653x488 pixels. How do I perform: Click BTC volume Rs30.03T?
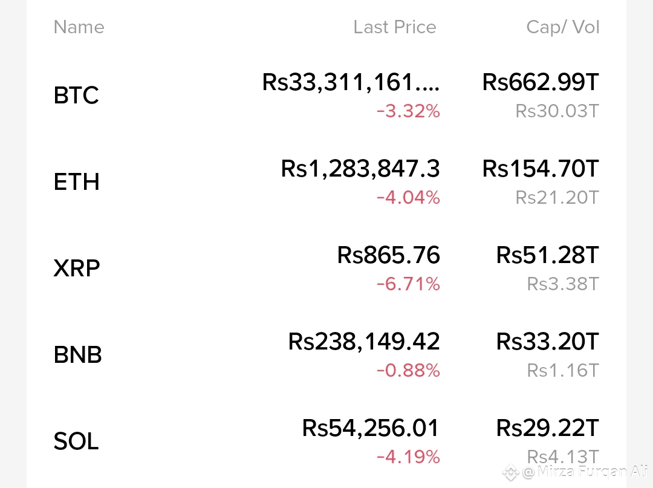(x=557, y=111)
